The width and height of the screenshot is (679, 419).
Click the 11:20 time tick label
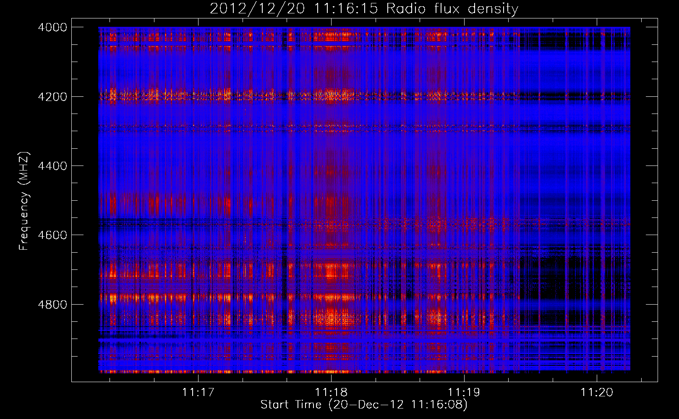pos(597,393)
